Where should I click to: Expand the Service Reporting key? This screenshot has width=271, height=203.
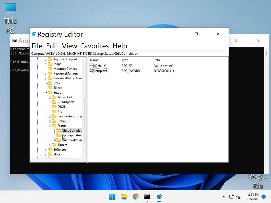tap(50, 117)
